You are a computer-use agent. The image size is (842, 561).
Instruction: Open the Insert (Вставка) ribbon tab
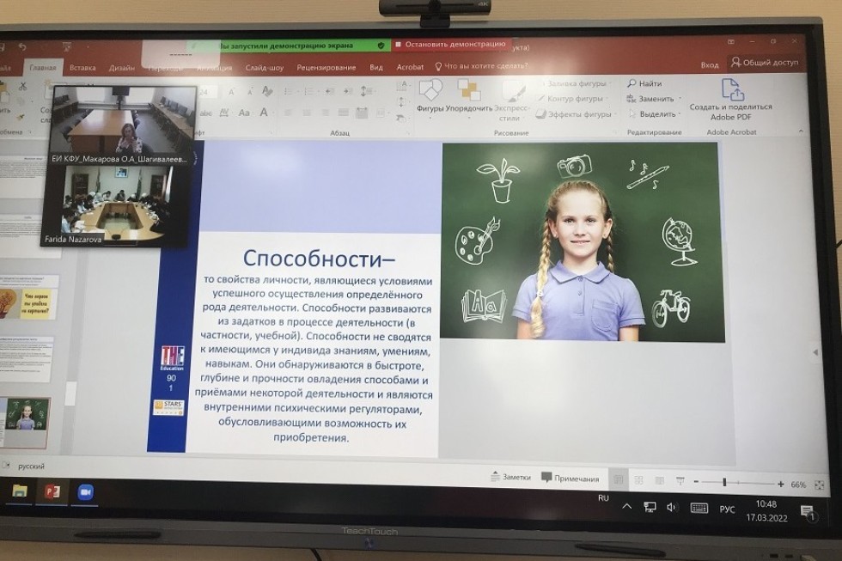point(82,67)
